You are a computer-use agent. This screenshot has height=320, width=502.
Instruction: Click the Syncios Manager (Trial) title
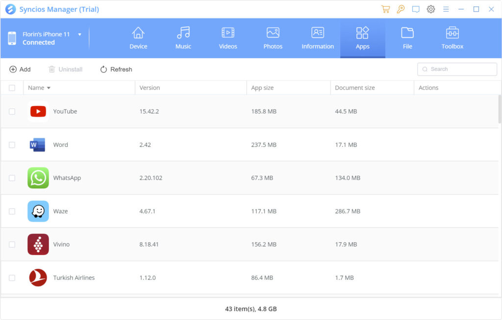[59, 9]
